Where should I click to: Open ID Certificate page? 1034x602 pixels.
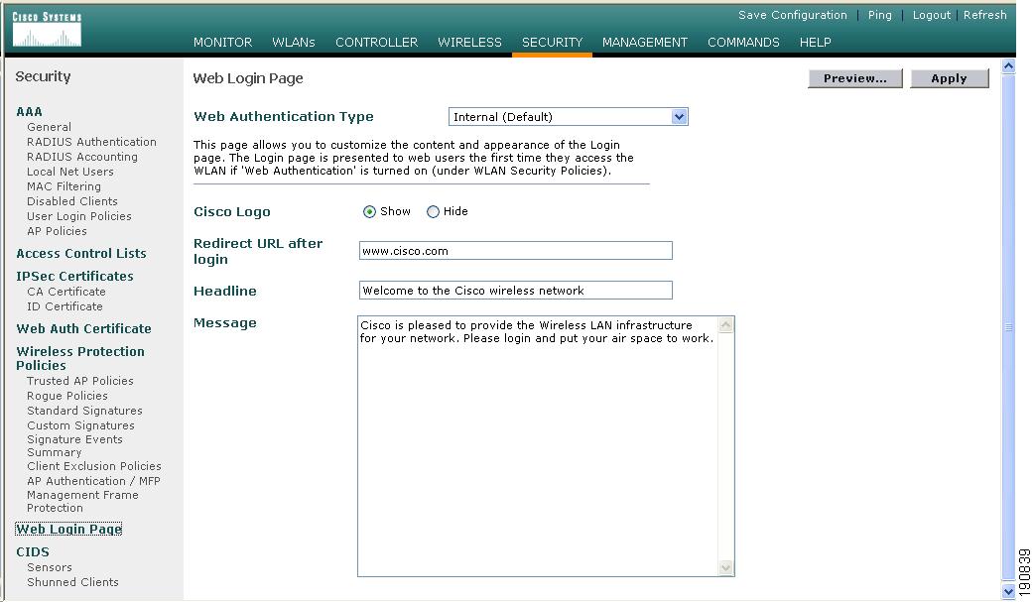tap(65, 306)
